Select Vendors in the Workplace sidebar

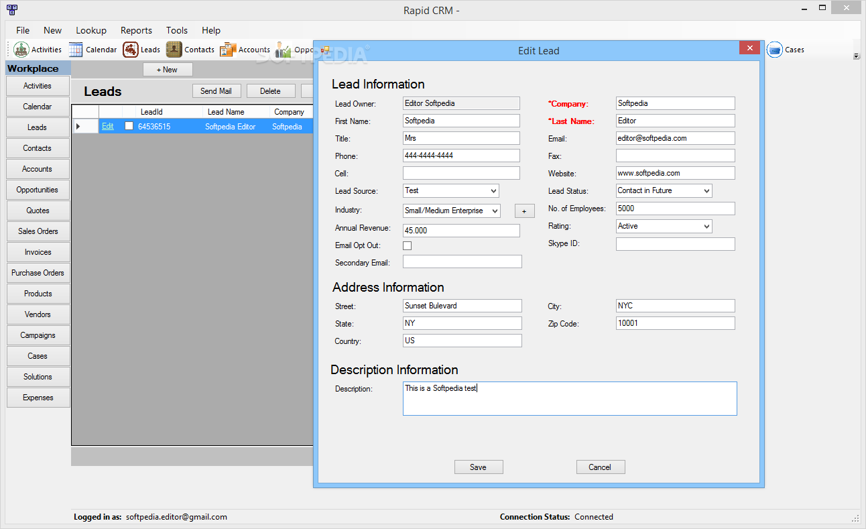[38, 314]
